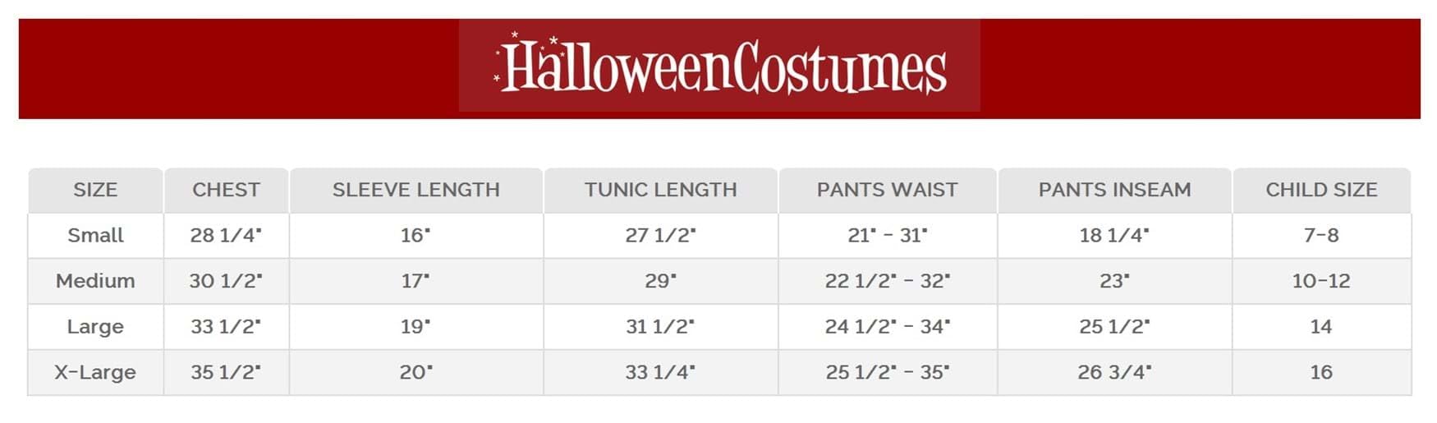Image resolution: width=1437 pixels, height=423 pixels.
Task: Click Medium sleeve length value 17"
Action: point(415,281)
